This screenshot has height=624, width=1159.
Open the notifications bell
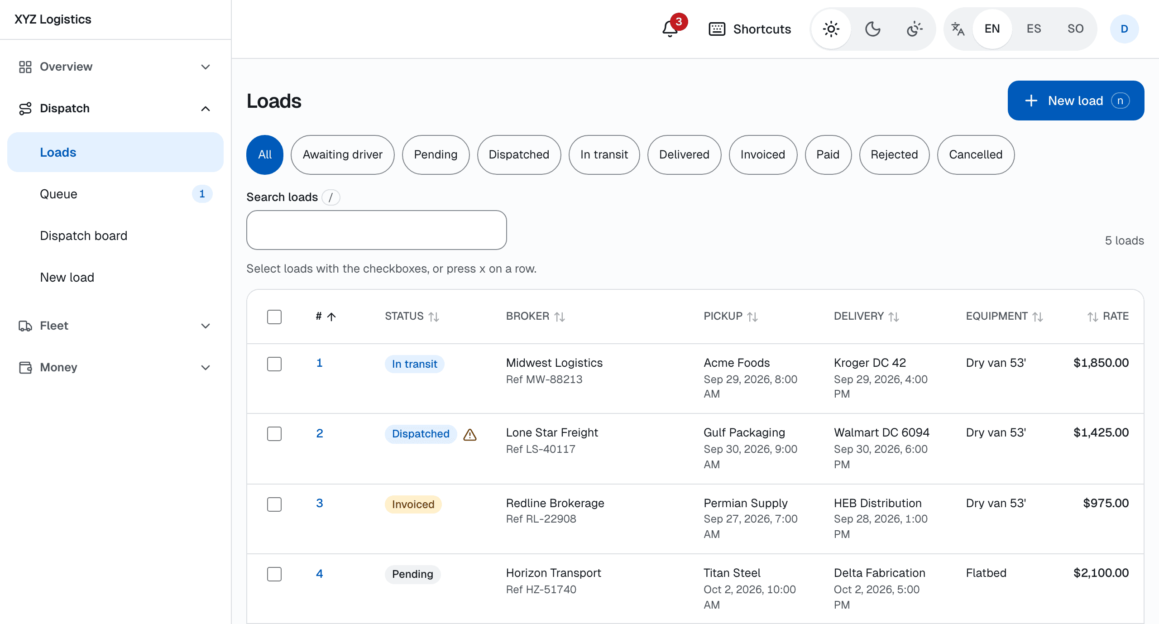pos(670,29)
